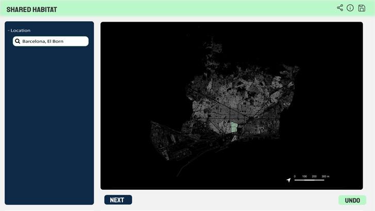Click the share icon in header
Screen dimensions: 375x211
(340, 8)
